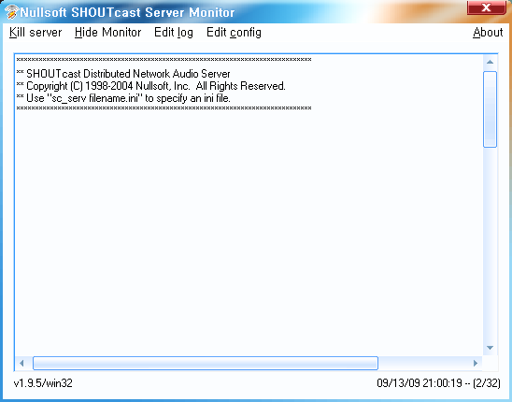
Task: Click the horizontal scrollbar thumb
Action: click(x=206, y=363)
